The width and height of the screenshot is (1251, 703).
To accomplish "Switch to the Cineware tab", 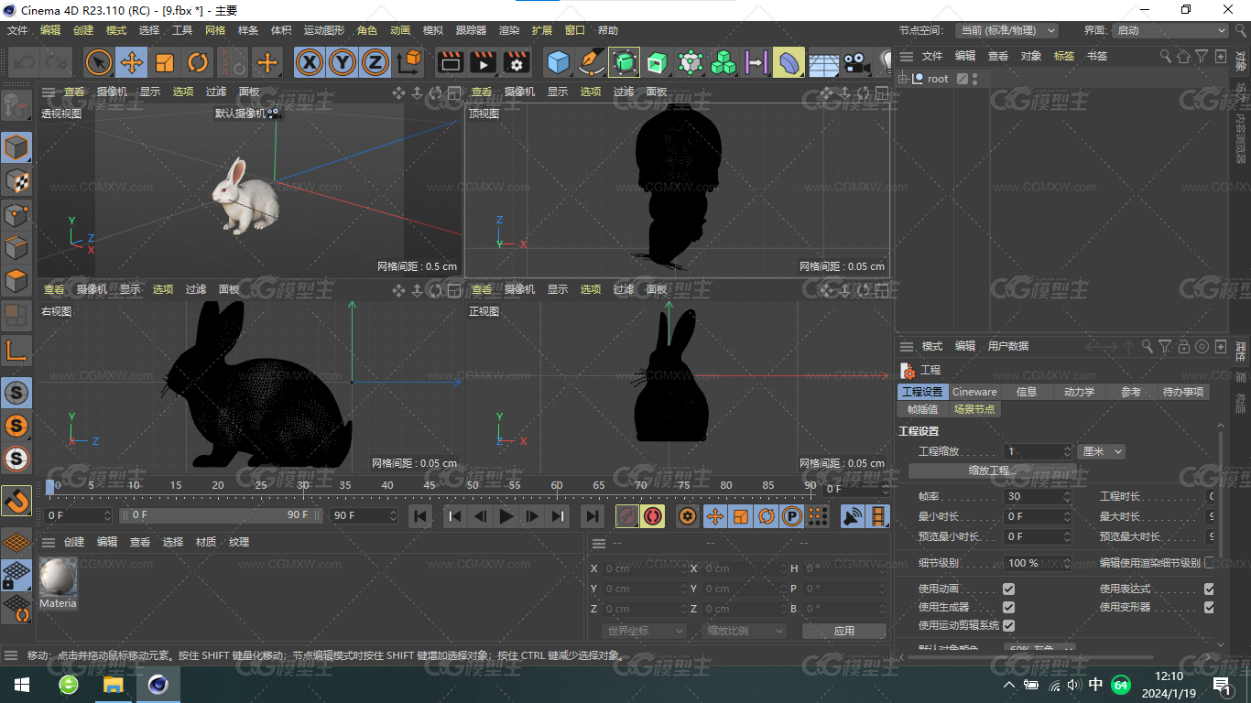I will point(974,392).
